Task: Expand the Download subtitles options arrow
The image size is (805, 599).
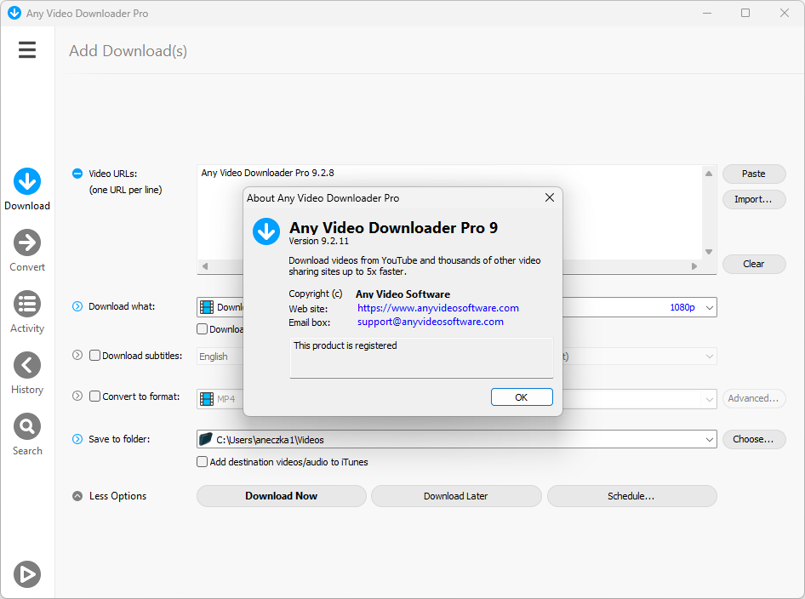Action: point(77,355)
